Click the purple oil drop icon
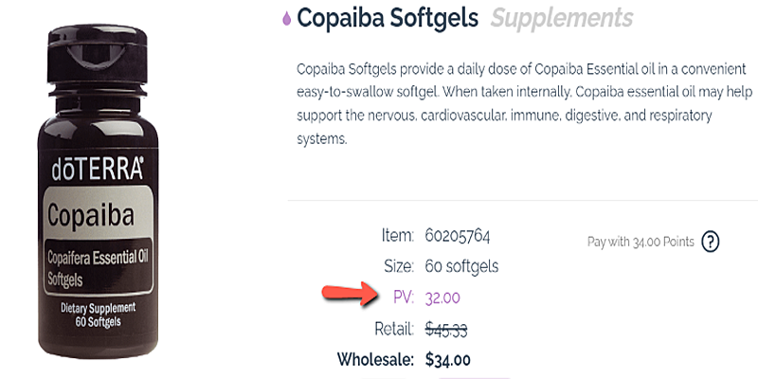This screenshot has height=379, width=758. (x=286, y=18)
